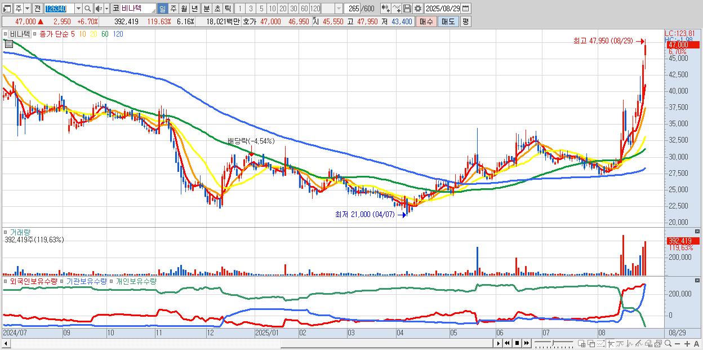
Task: Select the 초 second chart button
Action: point(217,8)
